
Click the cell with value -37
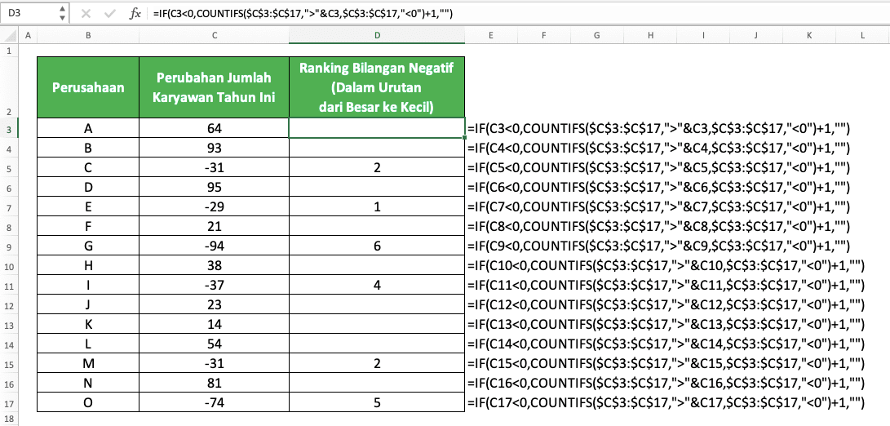214,285
